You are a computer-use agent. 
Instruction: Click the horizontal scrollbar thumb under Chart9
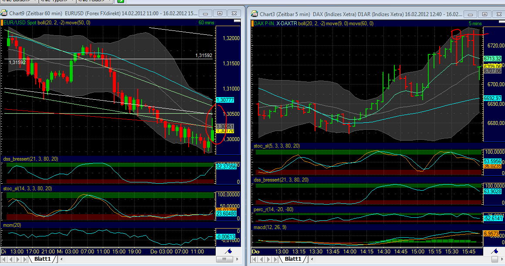click(225, 259)
